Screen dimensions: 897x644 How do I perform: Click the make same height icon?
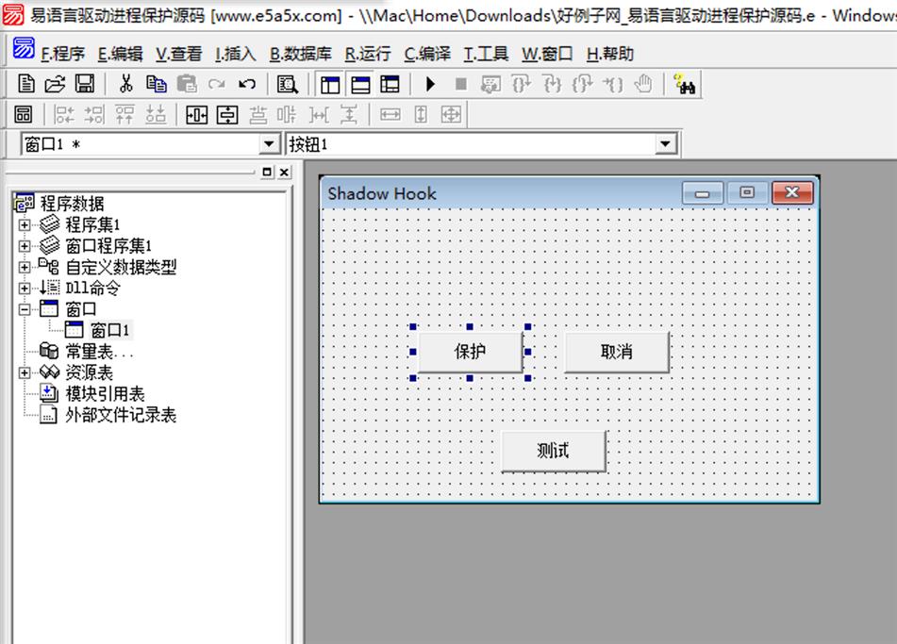click(x=421, y=114)
